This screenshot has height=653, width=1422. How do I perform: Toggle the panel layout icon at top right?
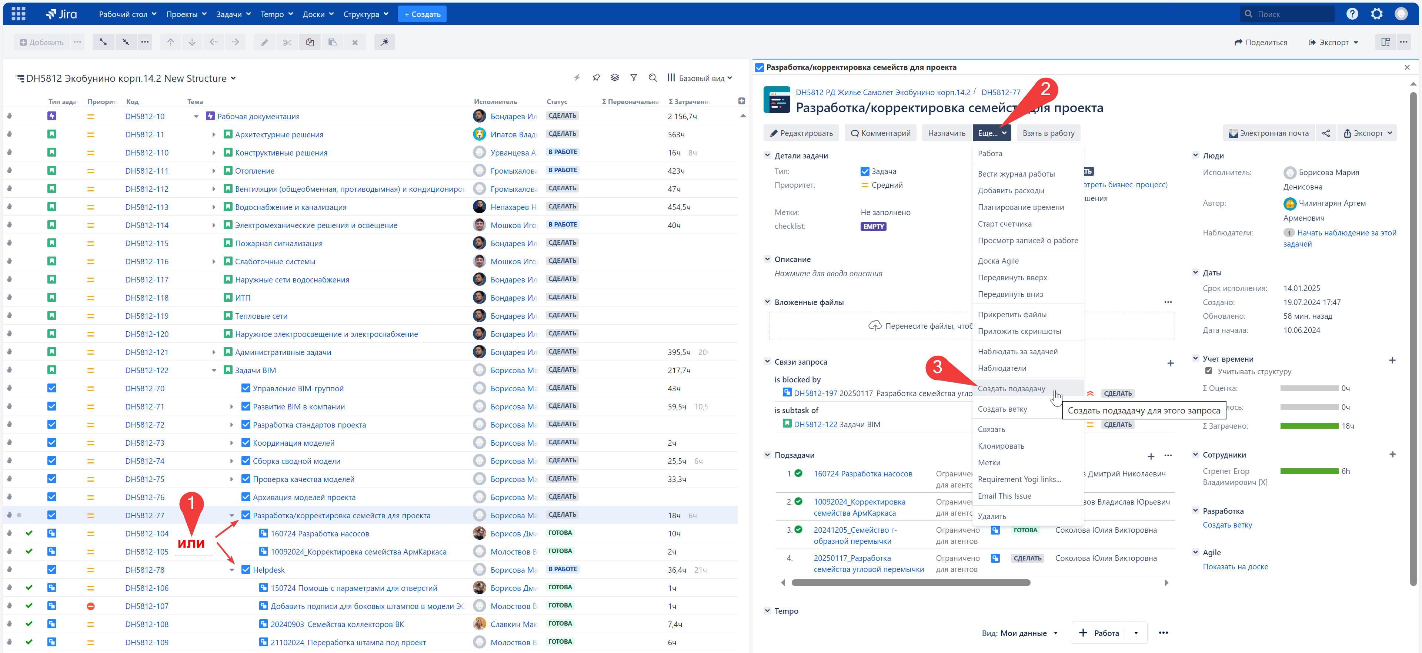tap(1386, 42)
